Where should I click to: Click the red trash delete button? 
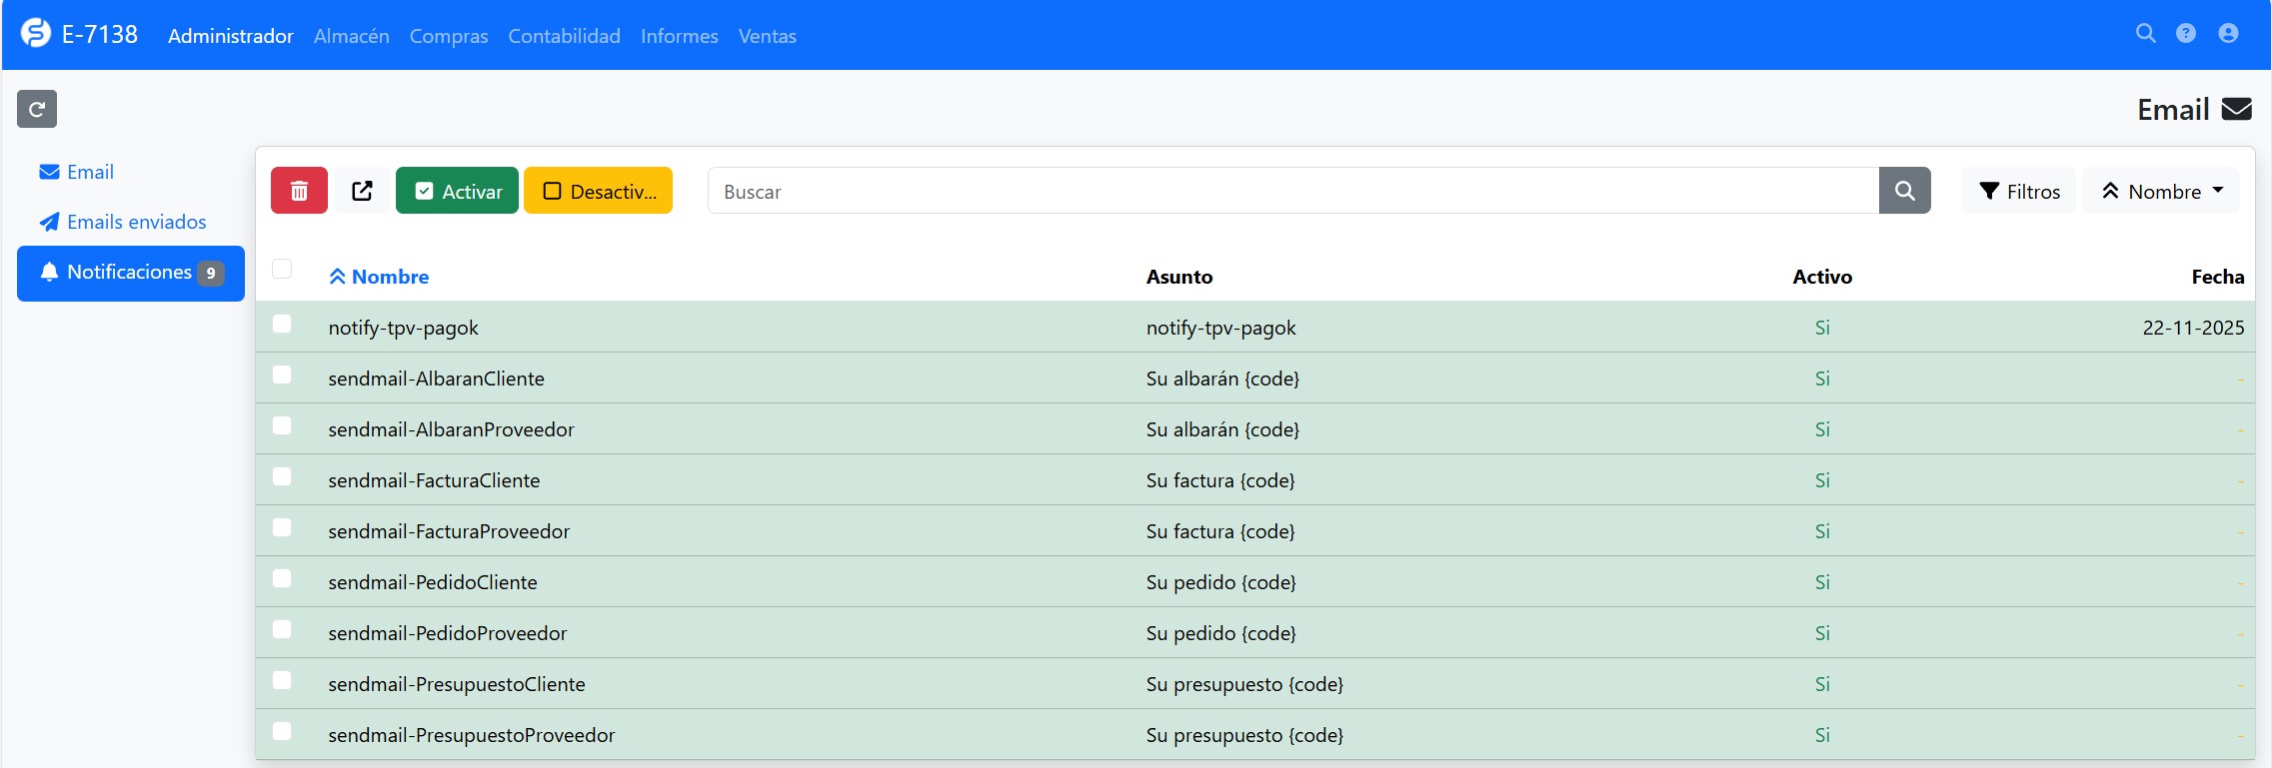pyautogui.click(x=299, y=191)
